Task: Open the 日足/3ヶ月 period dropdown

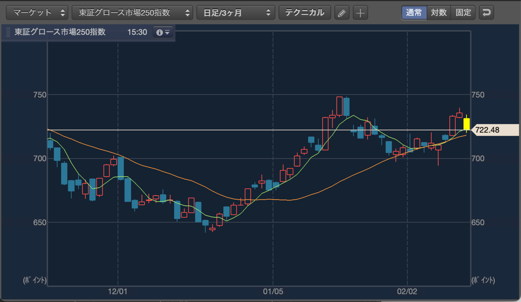Action: tap(236, 13)
